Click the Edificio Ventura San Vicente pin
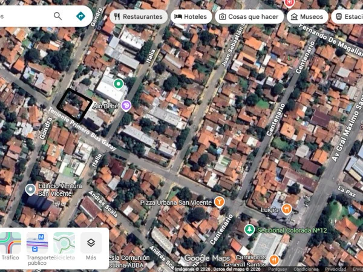 [x=30, y=190]
